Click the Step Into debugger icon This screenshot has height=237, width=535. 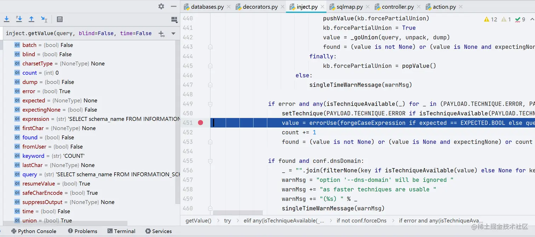click(6, 19)
